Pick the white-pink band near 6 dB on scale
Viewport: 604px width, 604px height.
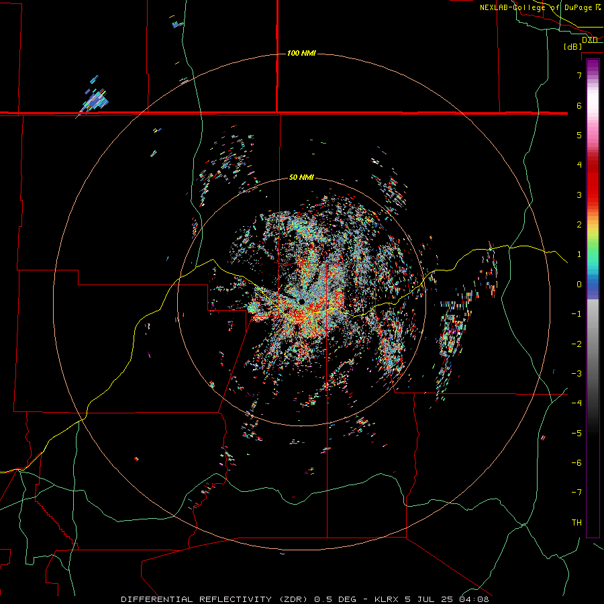click(x=593, y=105)
